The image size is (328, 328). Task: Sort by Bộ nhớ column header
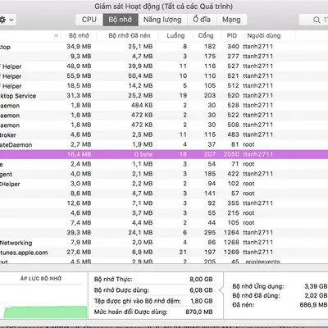[79, 35]
